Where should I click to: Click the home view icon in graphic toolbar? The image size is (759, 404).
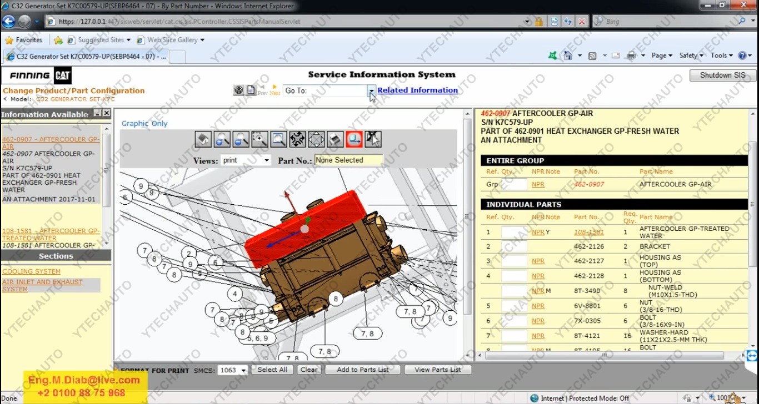tap(203, 139)
